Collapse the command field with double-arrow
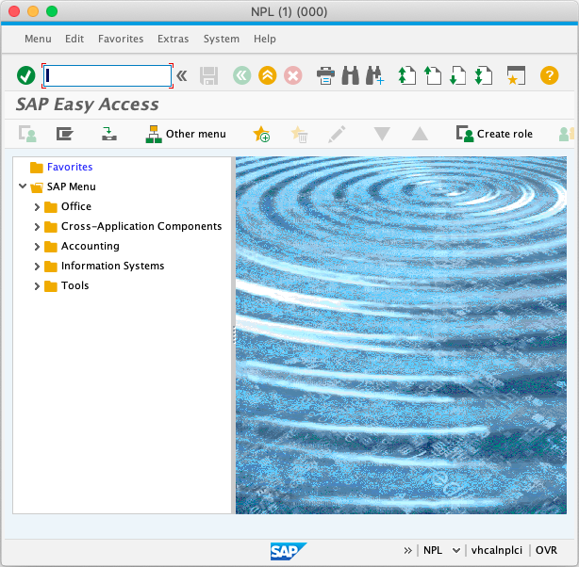Screen dimensions: 579x567 coord(181,75)
